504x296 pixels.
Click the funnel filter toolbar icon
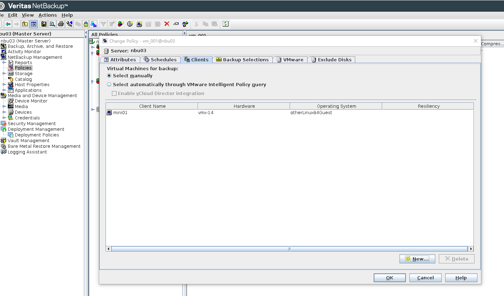(x=103, y=24)
